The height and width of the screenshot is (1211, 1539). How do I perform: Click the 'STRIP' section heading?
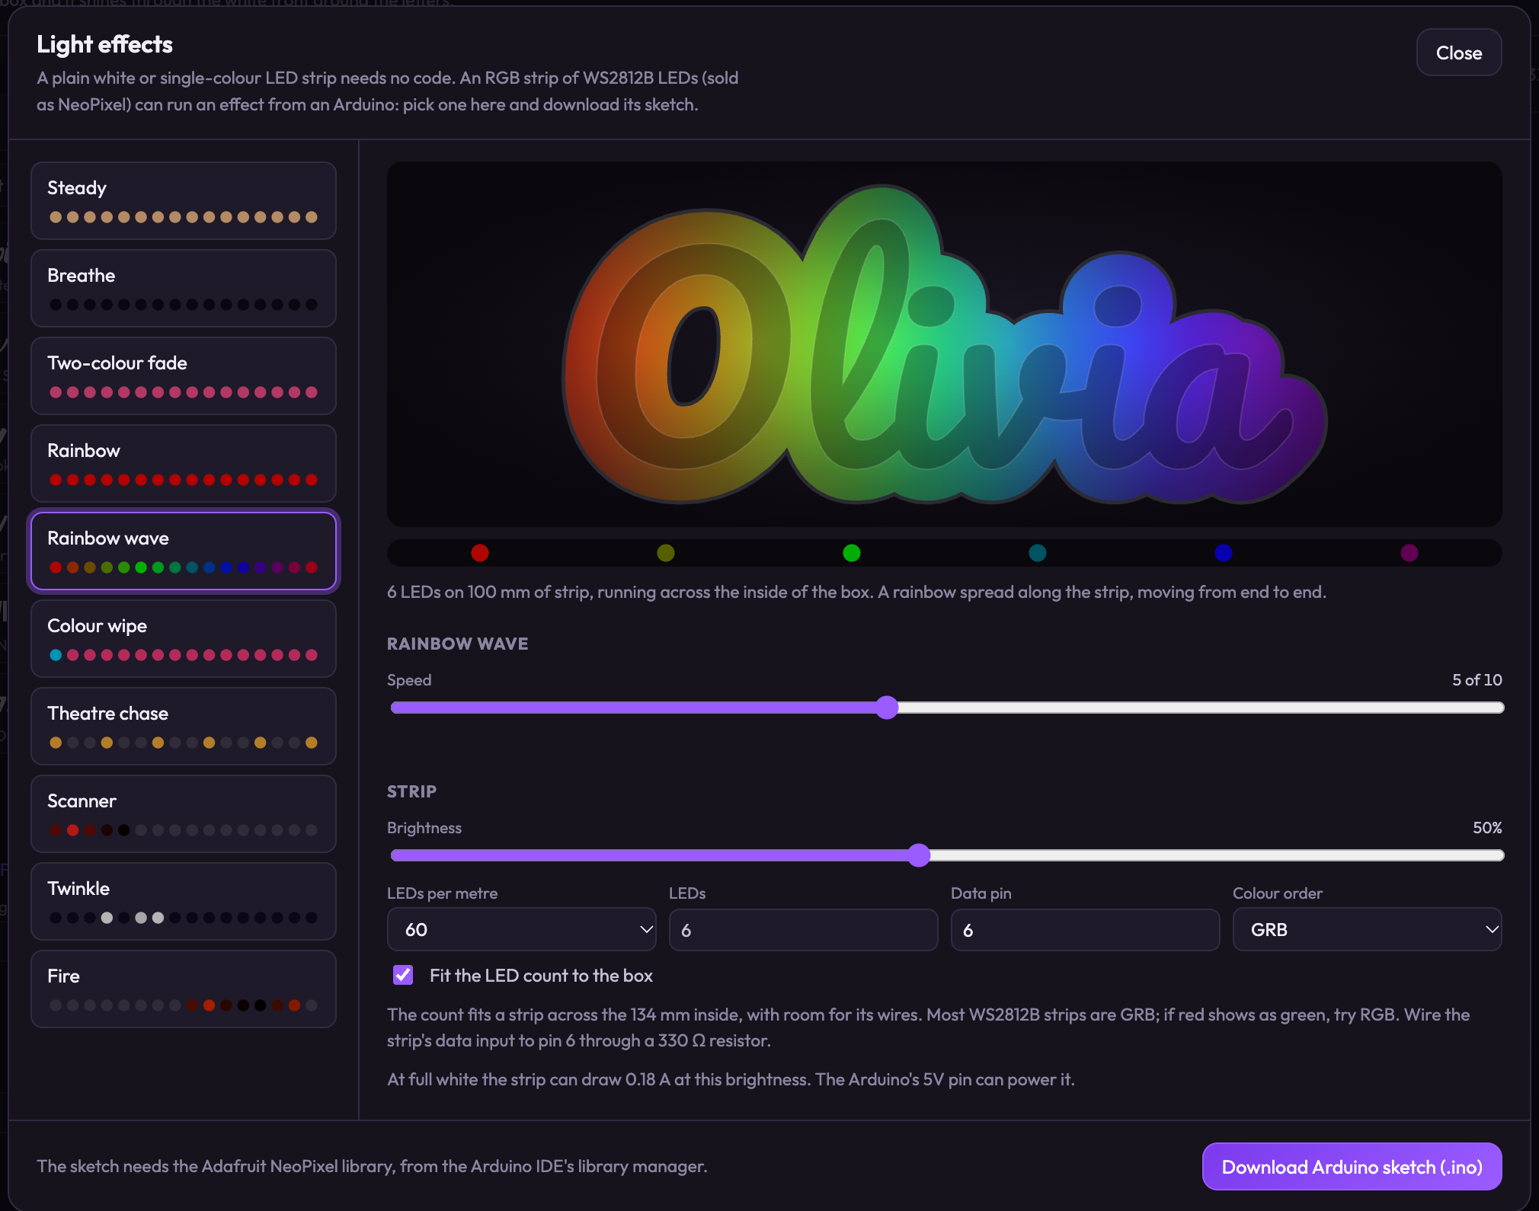[411, 791]
